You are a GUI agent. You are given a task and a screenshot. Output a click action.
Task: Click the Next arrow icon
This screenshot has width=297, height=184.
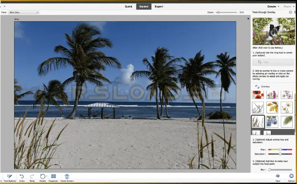tap(278, 176)
